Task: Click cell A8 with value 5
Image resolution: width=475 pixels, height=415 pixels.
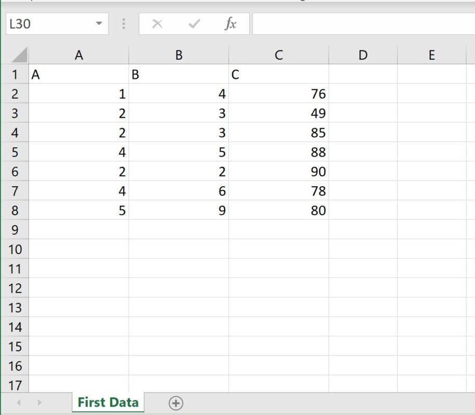Action: pyautogui.click(x=79, y=210)
